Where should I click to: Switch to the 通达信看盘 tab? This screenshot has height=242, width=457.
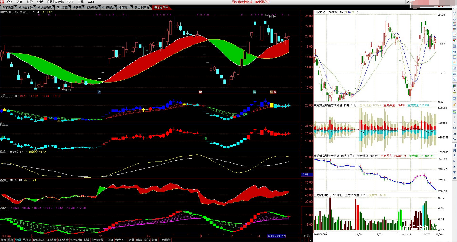[x=44, y=8]
